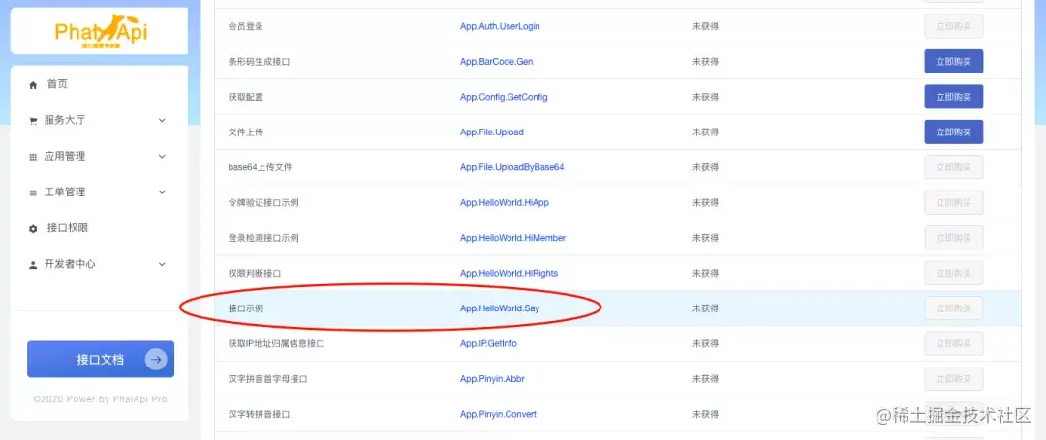The image size is (1046, 440).
Task: Click the home icon beside 首页
Action: 33,85
